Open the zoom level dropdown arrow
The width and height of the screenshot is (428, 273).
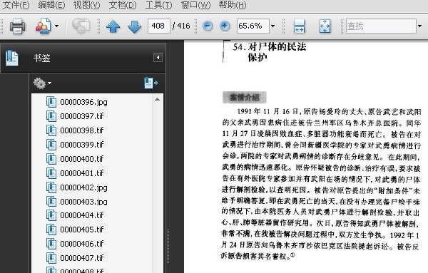[x=272, y=26]
